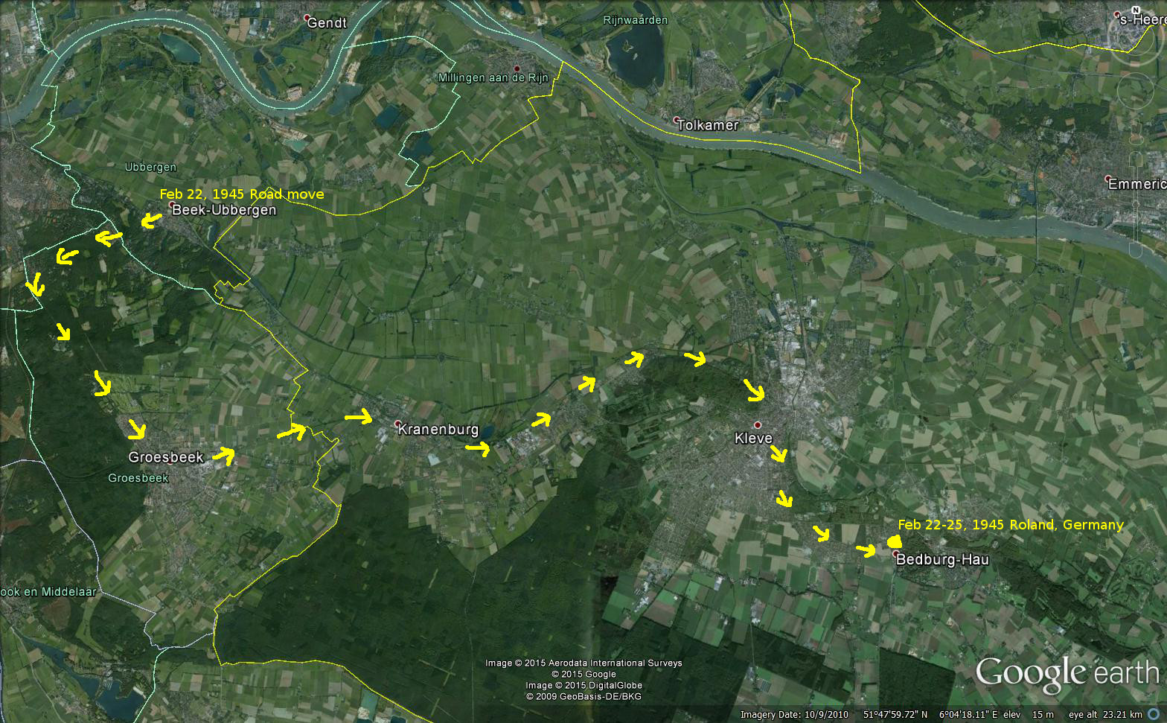1167x723 pixels.
Task: Click the Emmerich placemark dot
Action: [x=1108, y=179]
